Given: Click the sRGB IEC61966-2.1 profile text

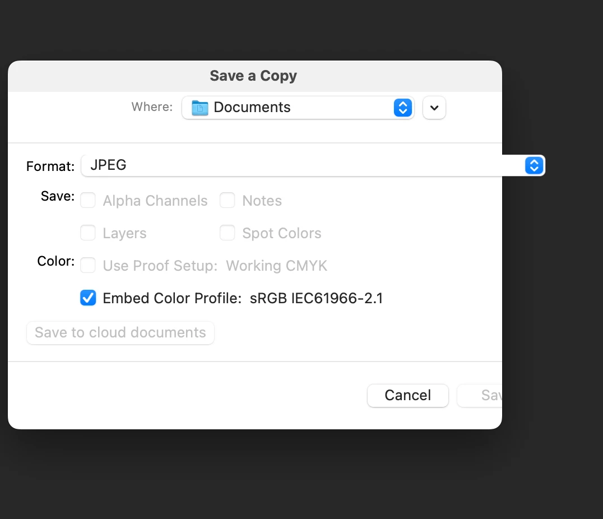Looking at the screenshot, I should pos(316,298).
